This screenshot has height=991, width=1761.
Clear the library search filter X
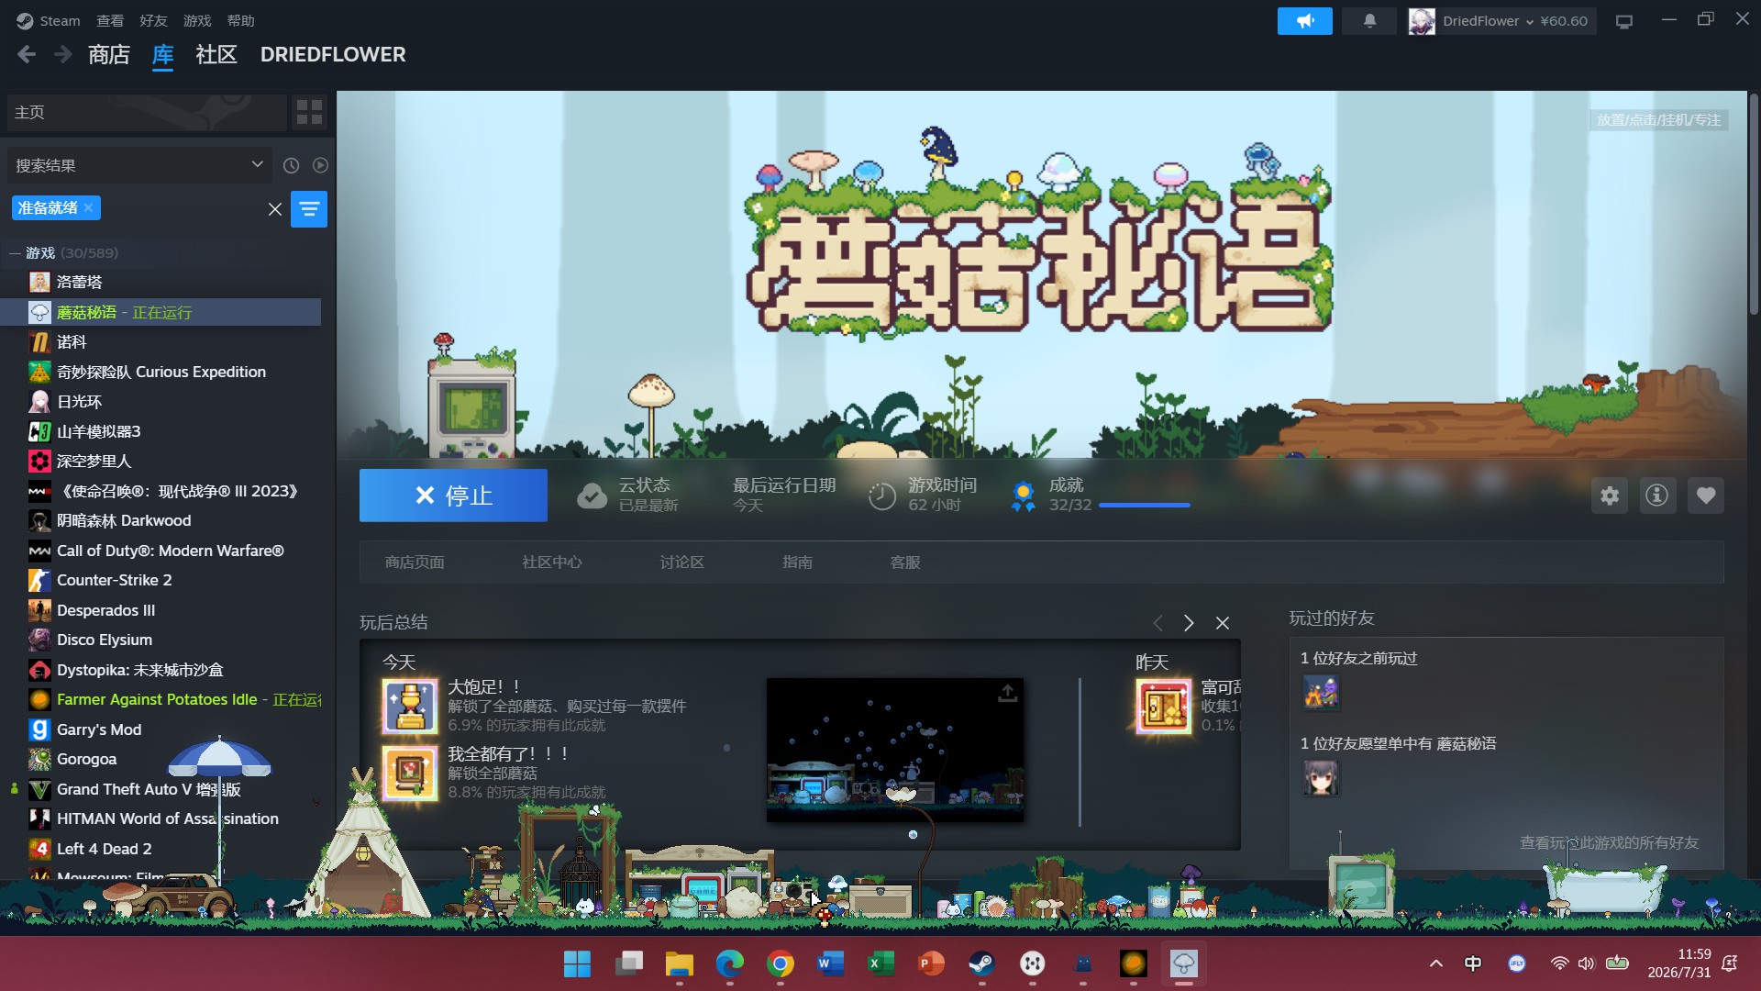pyautogui.click(x=274, y=209)
